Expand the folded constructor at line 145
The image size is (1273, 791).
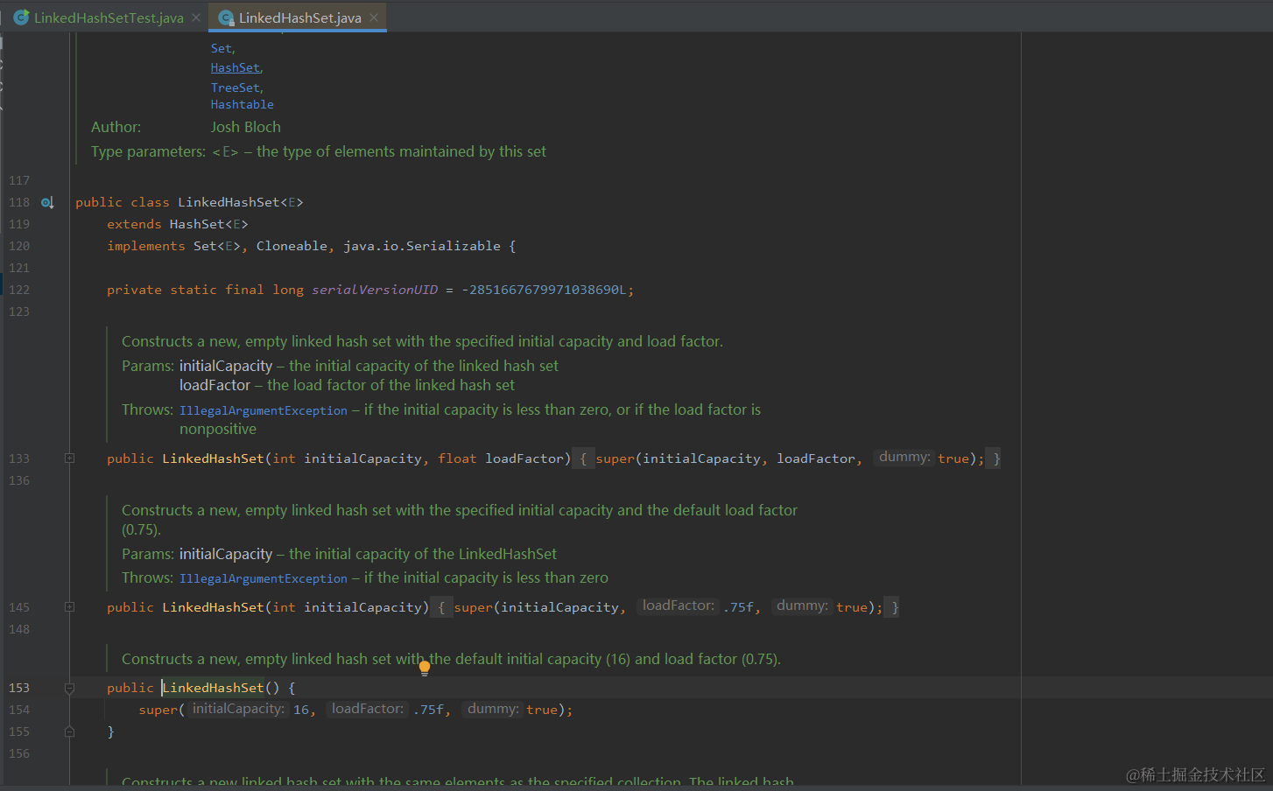tap(69, 606)
